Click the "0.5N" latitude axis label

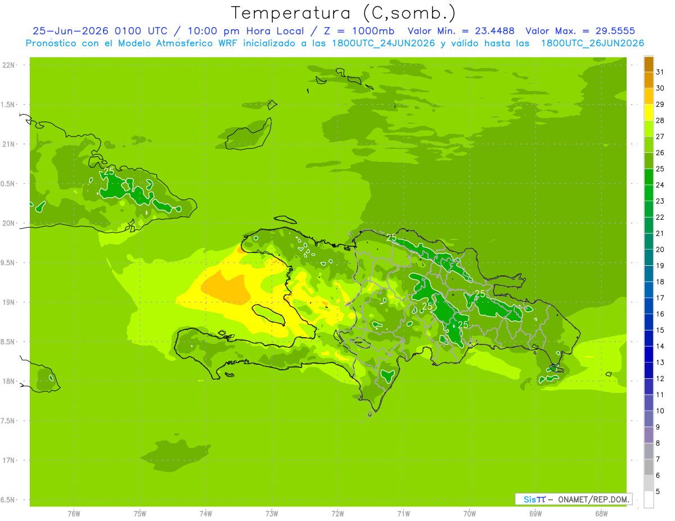tap(7, 184)
